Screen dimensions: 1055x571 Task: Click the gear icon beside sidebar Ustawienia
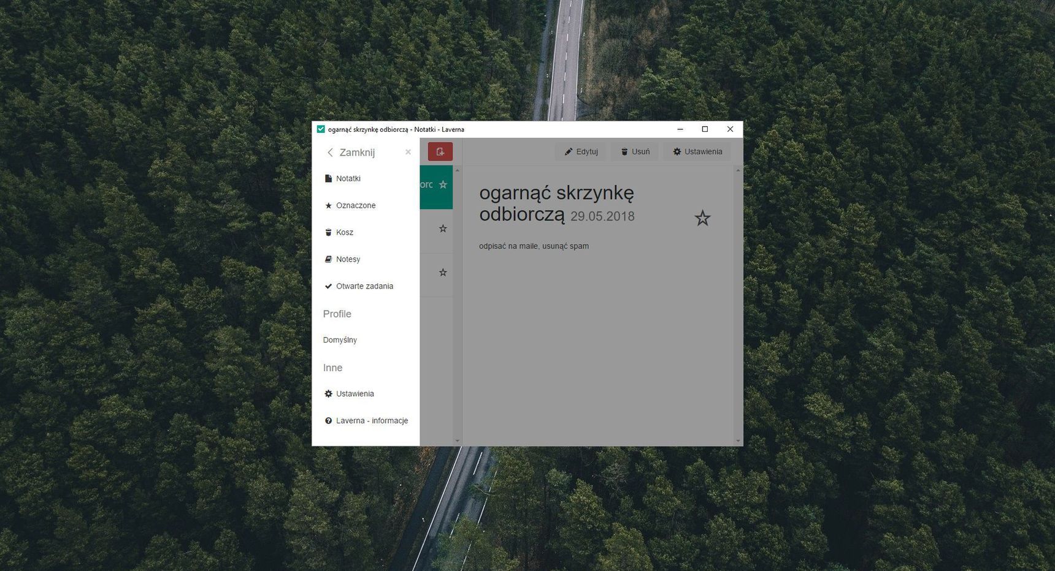coord(328,394)
